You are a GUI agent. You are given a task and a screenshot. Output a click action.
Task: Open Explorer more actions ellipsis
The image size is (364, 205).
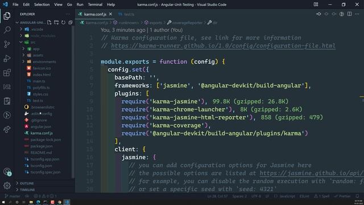68,14
